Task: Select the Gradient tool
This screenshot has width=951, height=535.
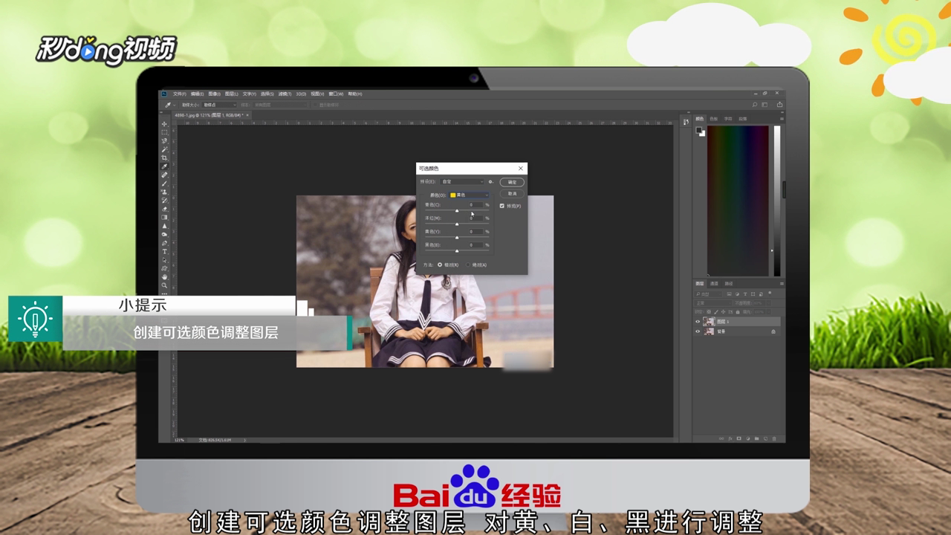Action: (x=164, y=217)
